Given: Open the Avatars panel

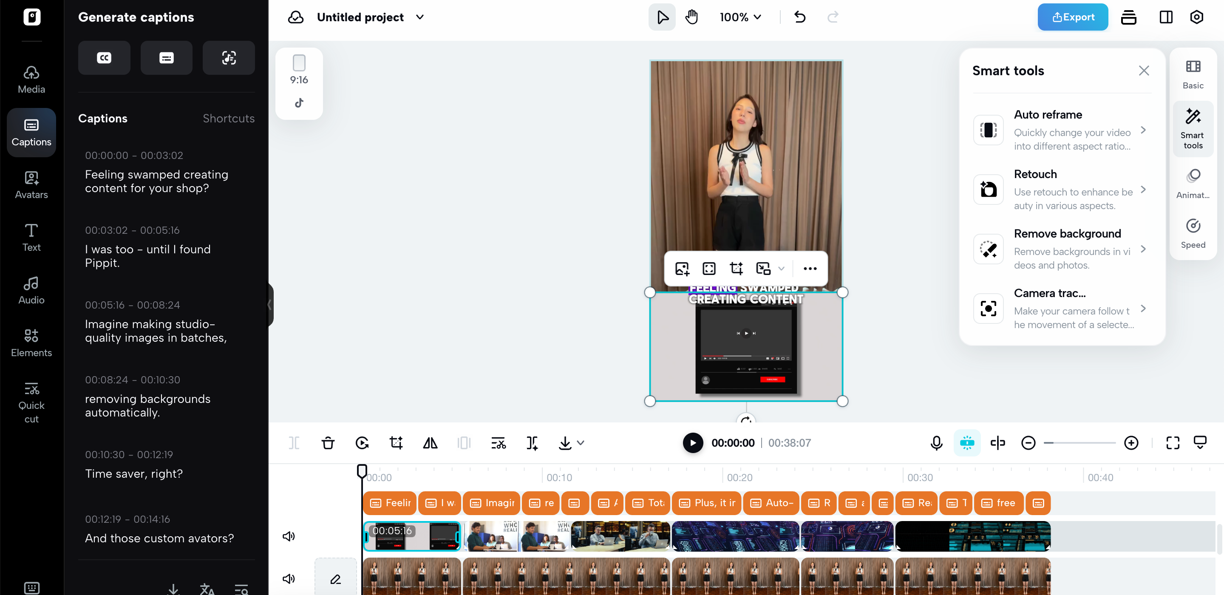Looking at the screenshot, I should coord(31,185).
